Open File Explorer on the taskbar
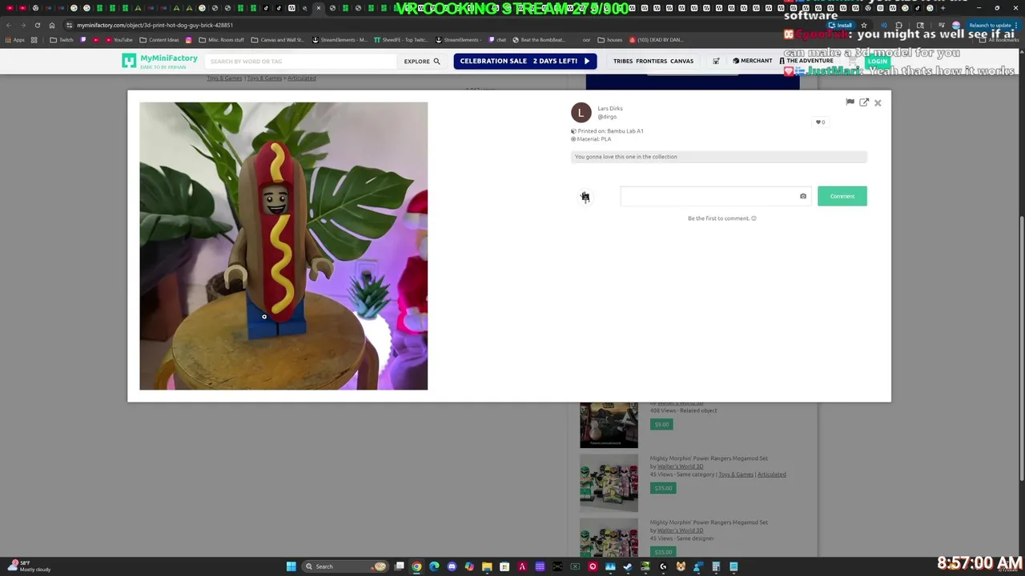The height and width of the screenshot is (576, 1025). click(487, 566)
